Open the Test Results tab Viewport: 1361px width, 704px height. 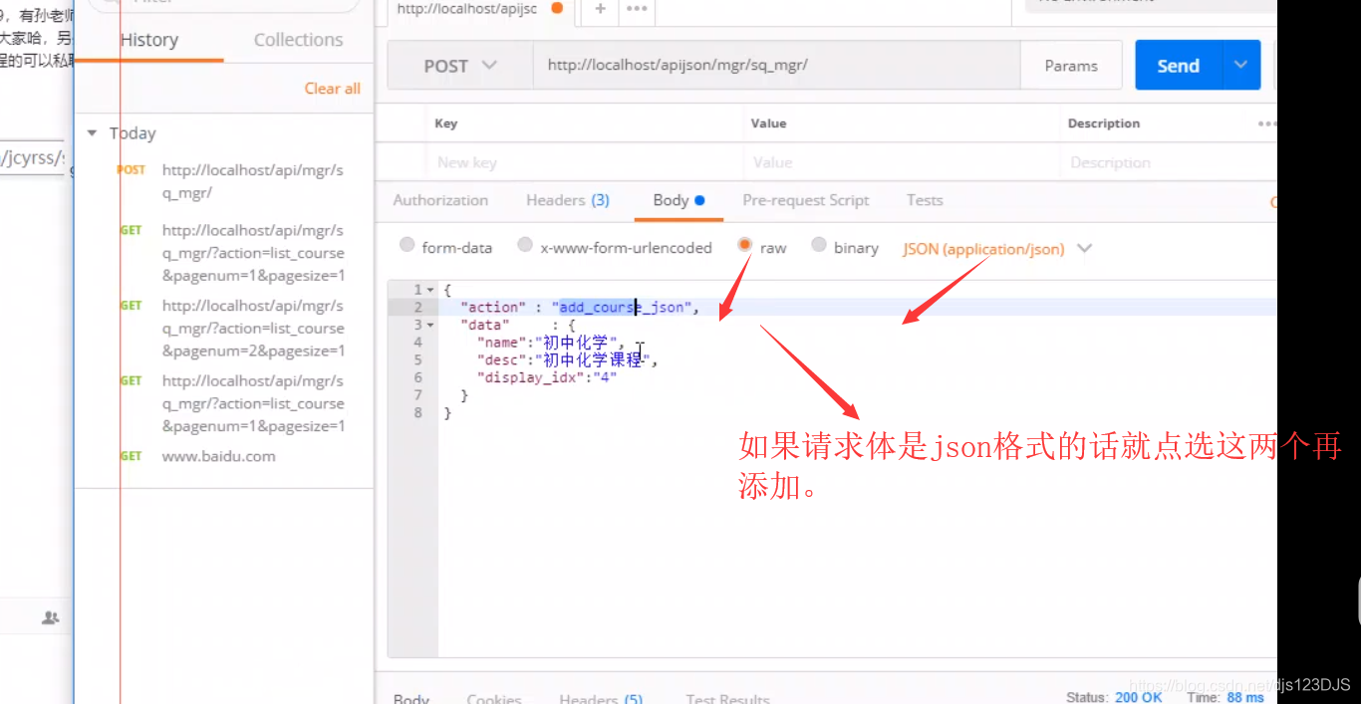(x=727, y=699)
